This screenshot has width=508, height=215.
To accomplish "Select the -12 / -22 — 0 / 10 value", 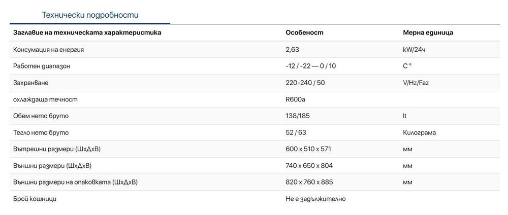I will pos(311,66).
